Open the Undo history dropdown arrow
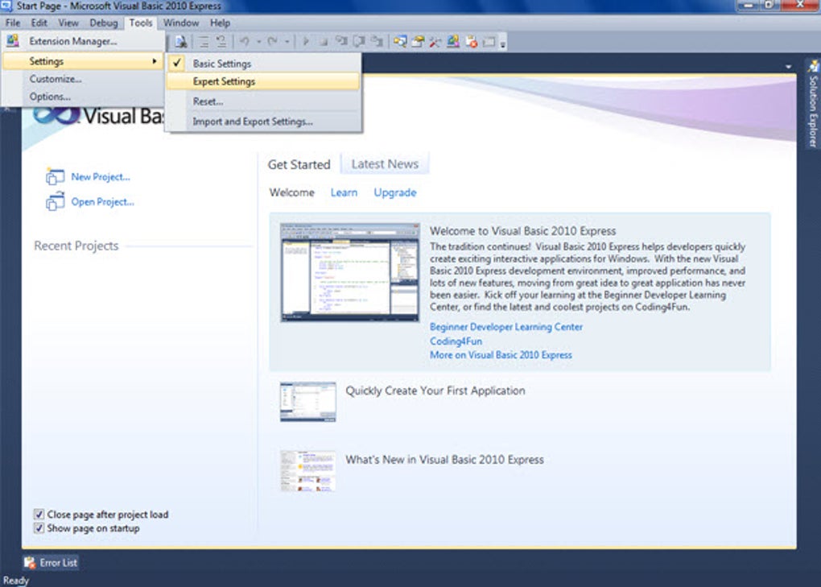This screenshot has width=821, height=587. point(258,41)
